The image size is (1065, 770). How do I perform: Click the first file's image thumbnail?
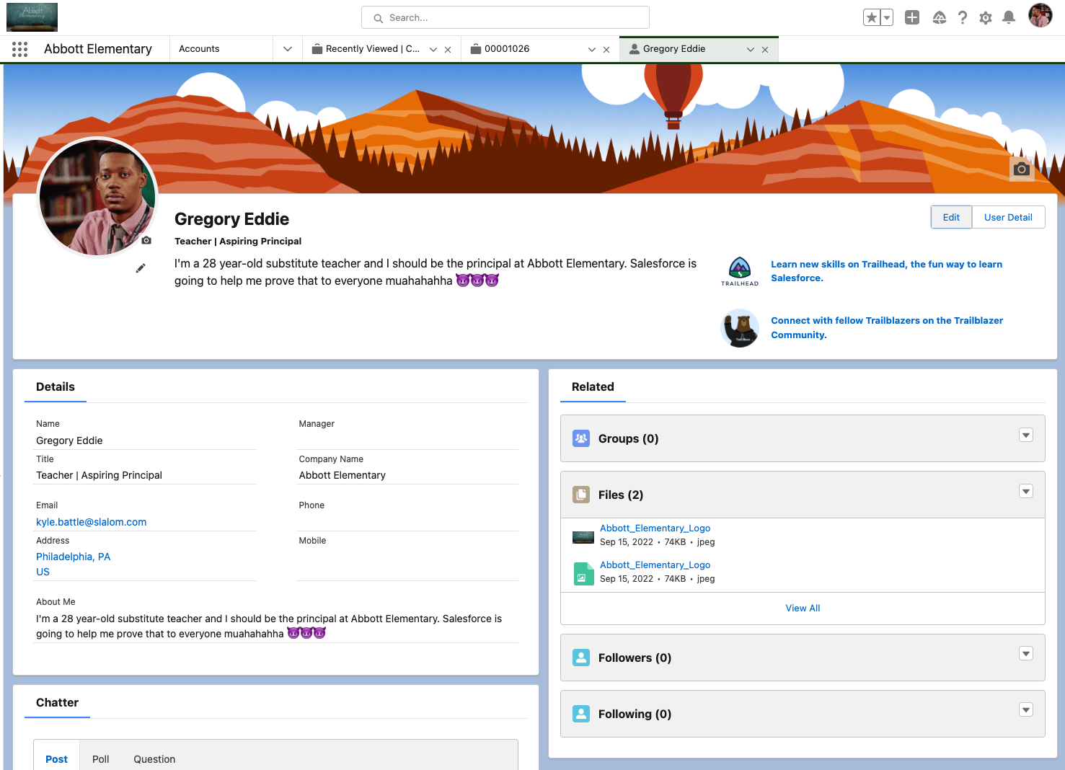pyautogui.click(x=583, y=536)
